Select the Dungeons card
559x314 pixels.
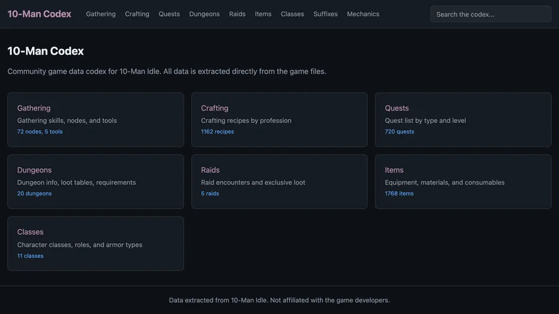coord(96,182)
